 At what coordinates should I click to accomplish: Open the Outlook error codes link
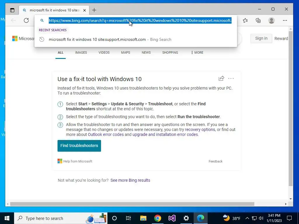pyautogui.click(x=106, y=134)
